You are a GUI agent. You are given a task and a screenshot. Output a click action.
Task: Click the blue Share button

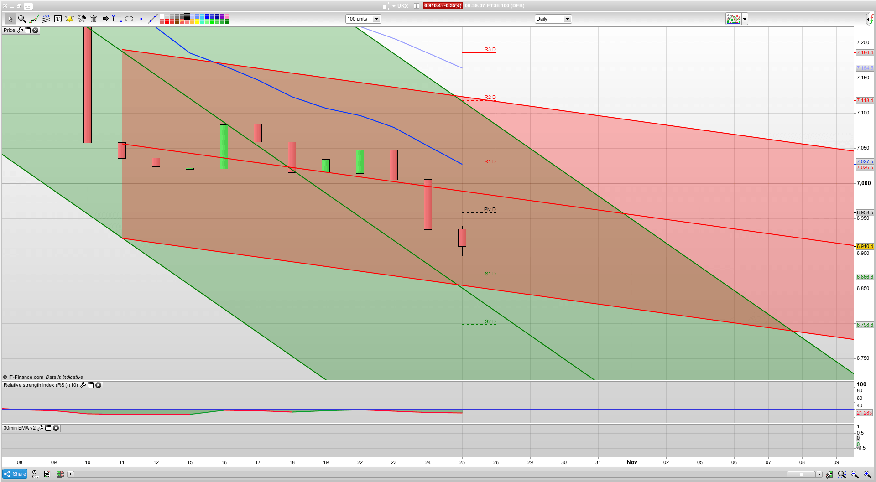[15, 474]
